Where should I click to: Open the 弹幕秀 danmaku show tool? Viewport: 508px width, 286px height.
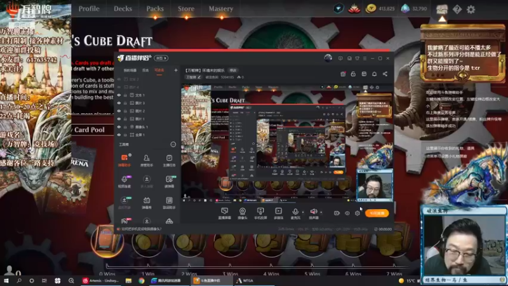point(147,203)
